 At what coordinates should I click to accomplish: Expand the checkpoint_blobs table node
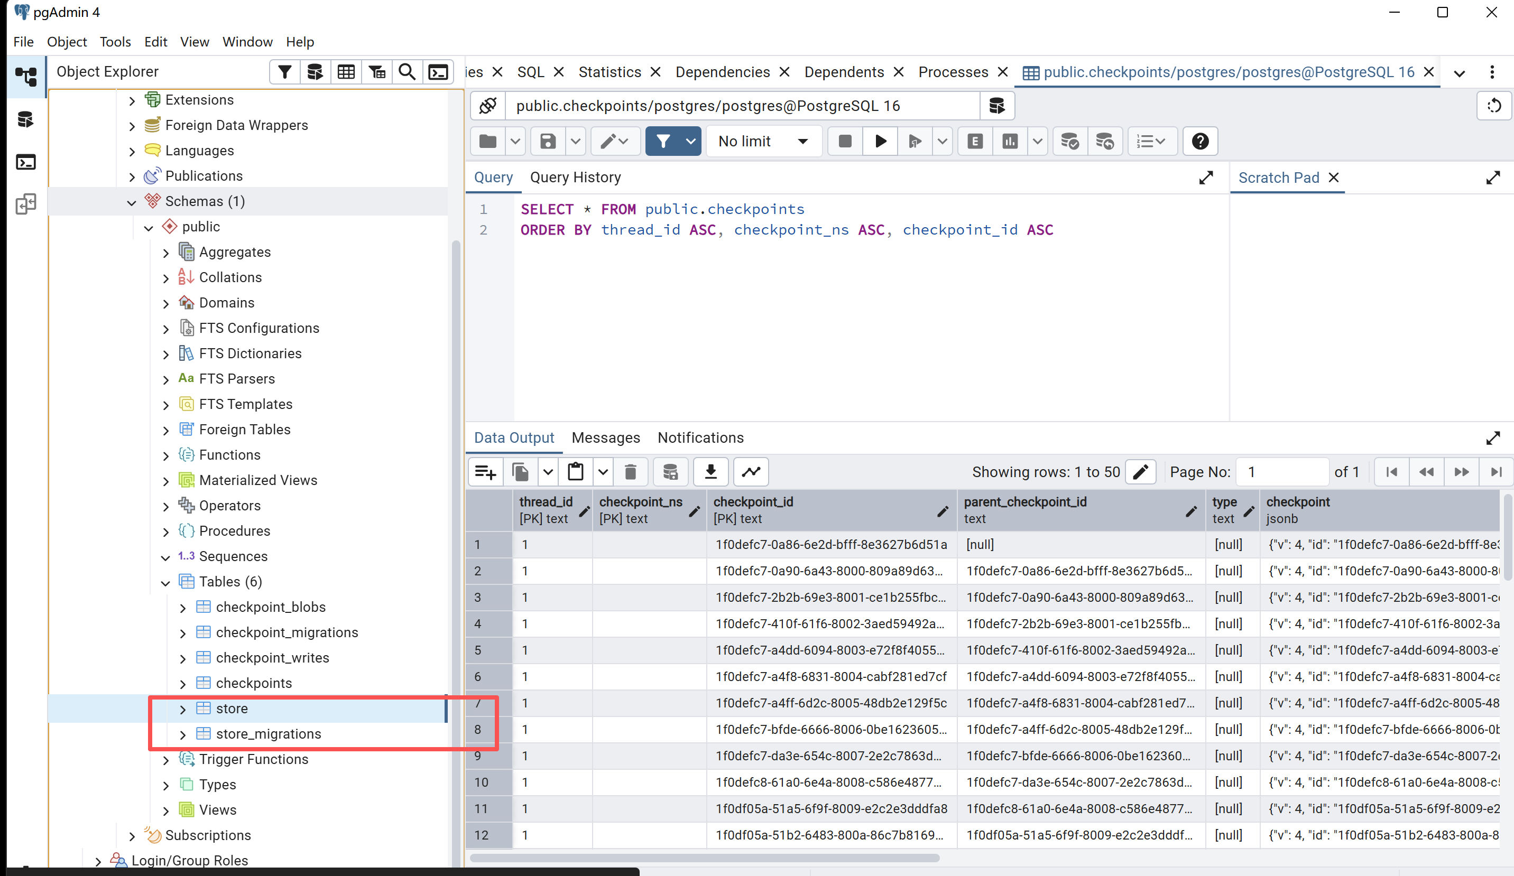click(x=183, y=608)
